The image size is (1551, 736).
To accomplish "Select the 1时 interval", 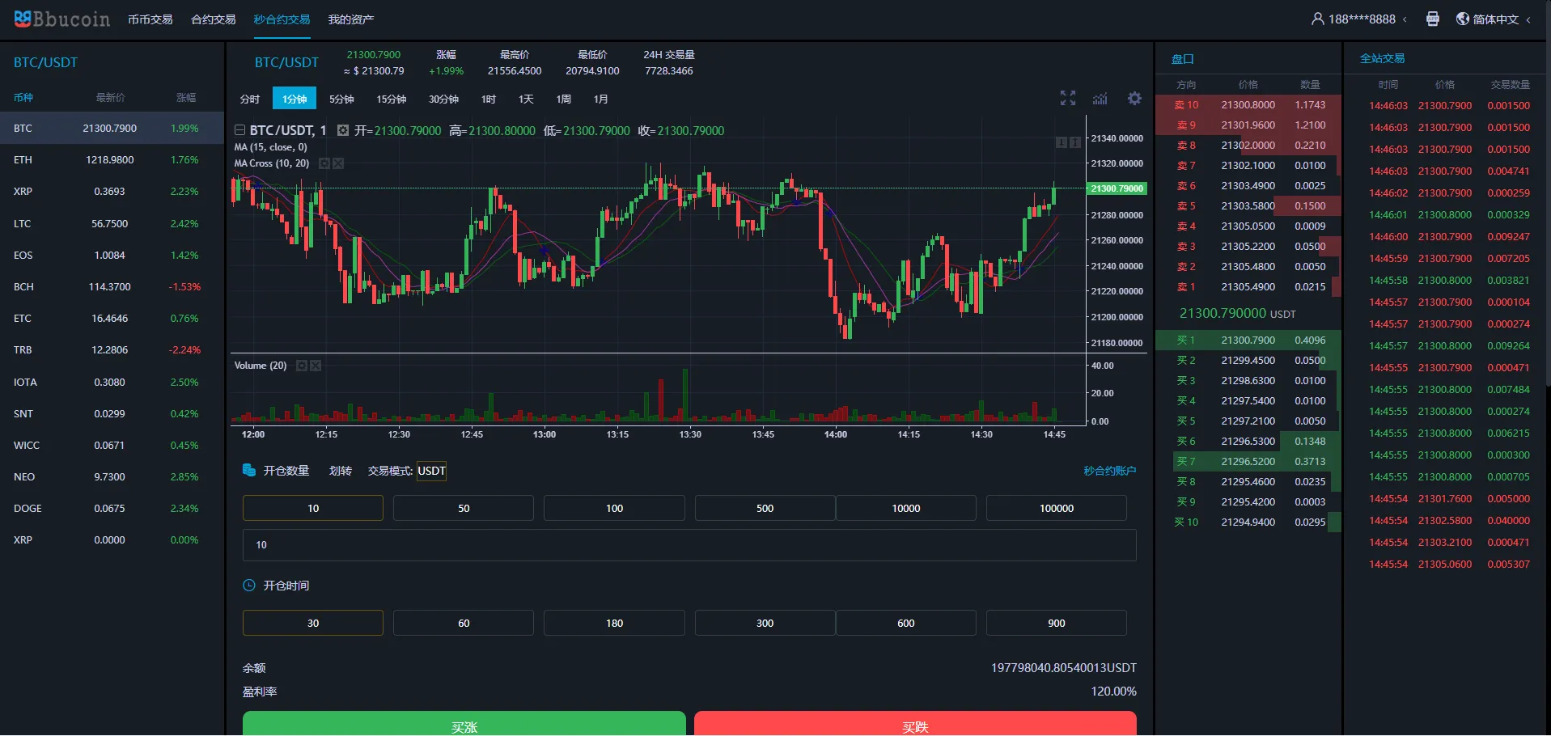I will click(489, 99).
